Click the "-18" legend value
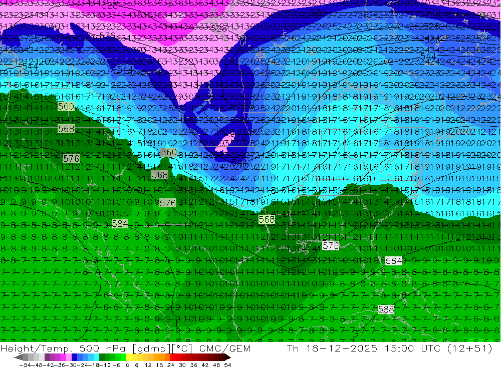 point(94,365)
